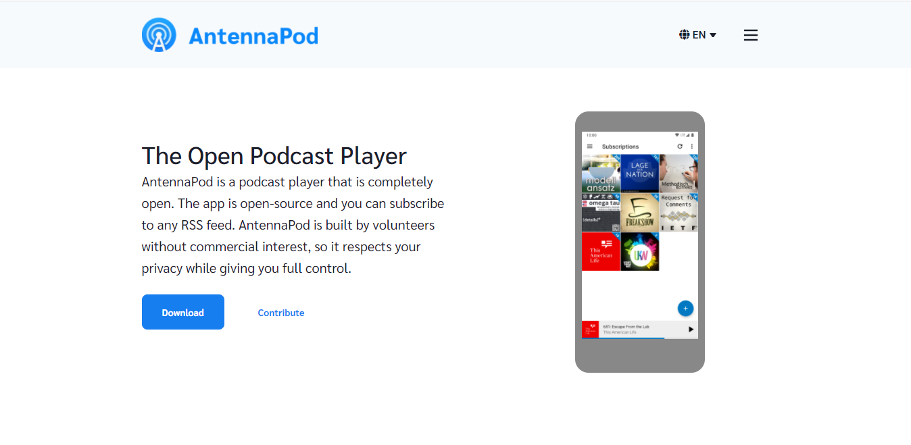The height and width of the screenshot is (445, 911).
Task: Click the mockup's hamburger drawer icon
Action: pos(590,147)
